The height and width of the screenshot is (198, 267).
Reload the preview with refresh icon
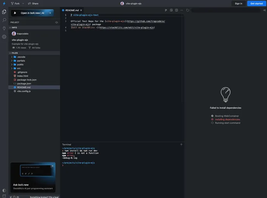point(187,10)
